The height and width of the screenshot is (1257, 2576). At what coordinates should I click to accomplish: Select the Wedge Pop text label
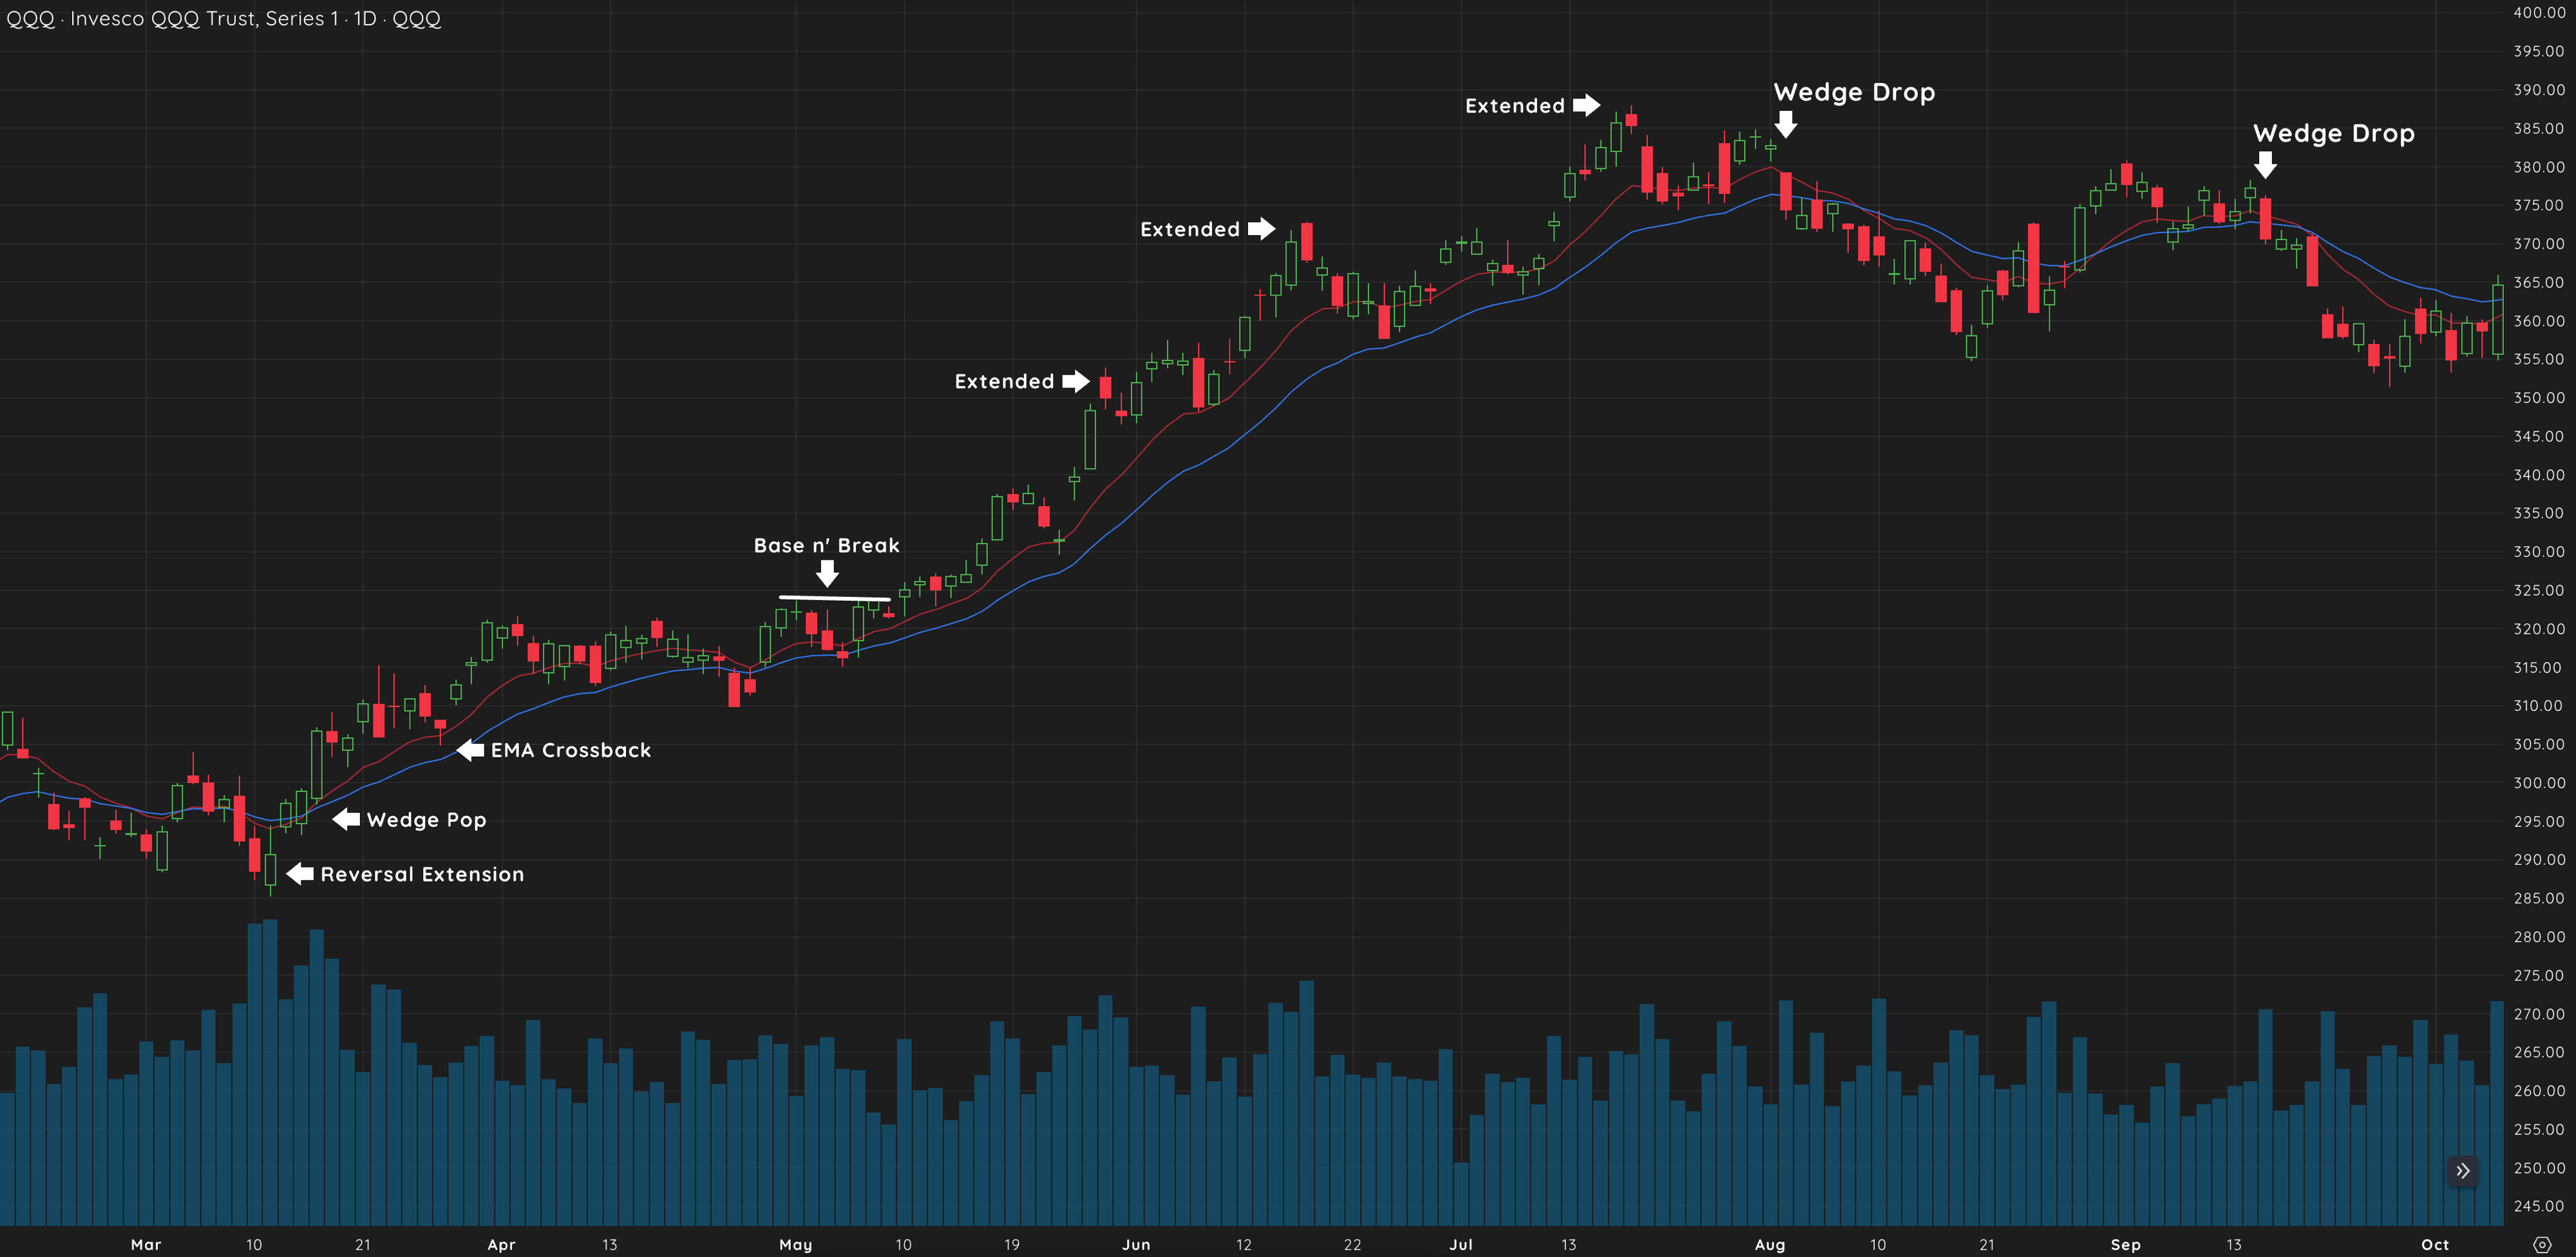[426, 820]
